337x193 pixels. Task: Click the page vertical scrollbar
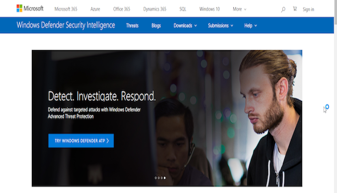pos(336,96)
